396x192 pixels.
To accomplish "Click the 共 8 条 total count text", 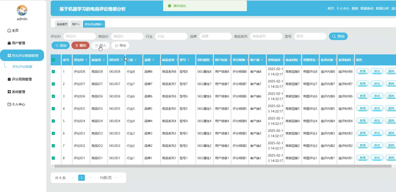I will click(60, 178).
